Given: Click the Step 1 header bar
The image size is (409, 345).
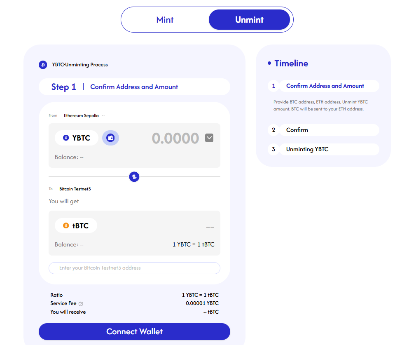Looking at the screenshot, I should click(134, 87).
